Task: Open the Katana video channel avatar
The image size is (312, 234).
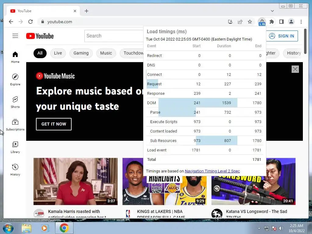Action: 217,214
